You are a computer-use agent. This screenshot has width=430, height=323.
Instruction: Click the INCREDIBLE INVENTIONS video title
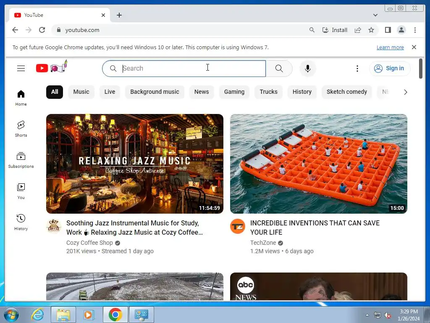(x=315, y=228)
